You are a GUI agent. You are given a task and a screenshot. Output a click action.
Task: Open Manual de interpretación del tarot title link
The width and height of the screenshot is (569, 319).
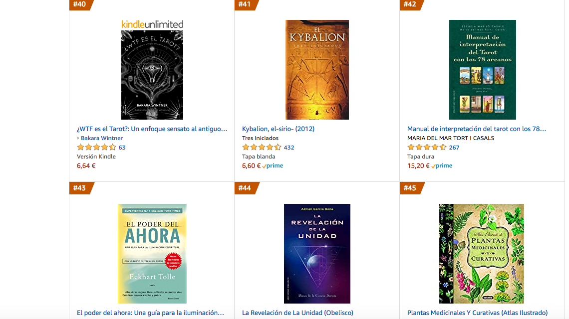tap(477, 129)
